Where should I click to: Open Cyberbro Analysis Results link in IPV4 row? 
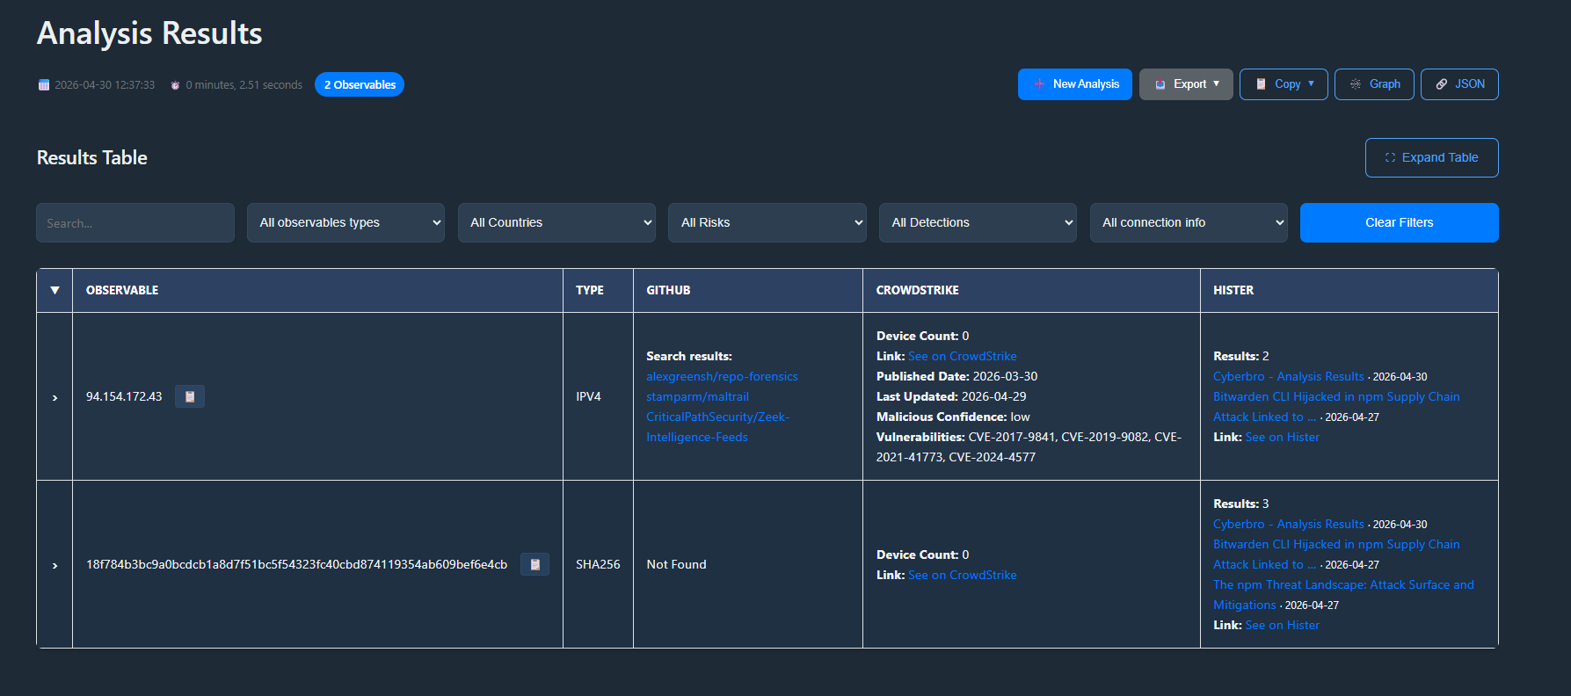pos(1289,376)
